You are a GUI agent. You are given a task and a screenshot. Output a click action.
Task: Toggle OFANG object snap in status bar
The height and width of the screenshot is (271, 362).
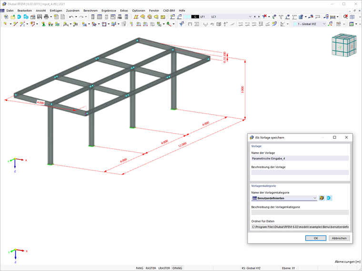[x=177, y=268]
